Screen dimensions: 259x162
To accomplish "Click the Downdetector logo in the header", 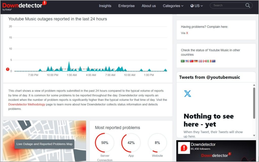I will click(x=25, y=6).
